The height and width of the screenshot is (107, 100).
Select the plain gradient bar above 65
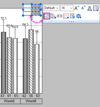pyautogui.click(x=15, y=66)
